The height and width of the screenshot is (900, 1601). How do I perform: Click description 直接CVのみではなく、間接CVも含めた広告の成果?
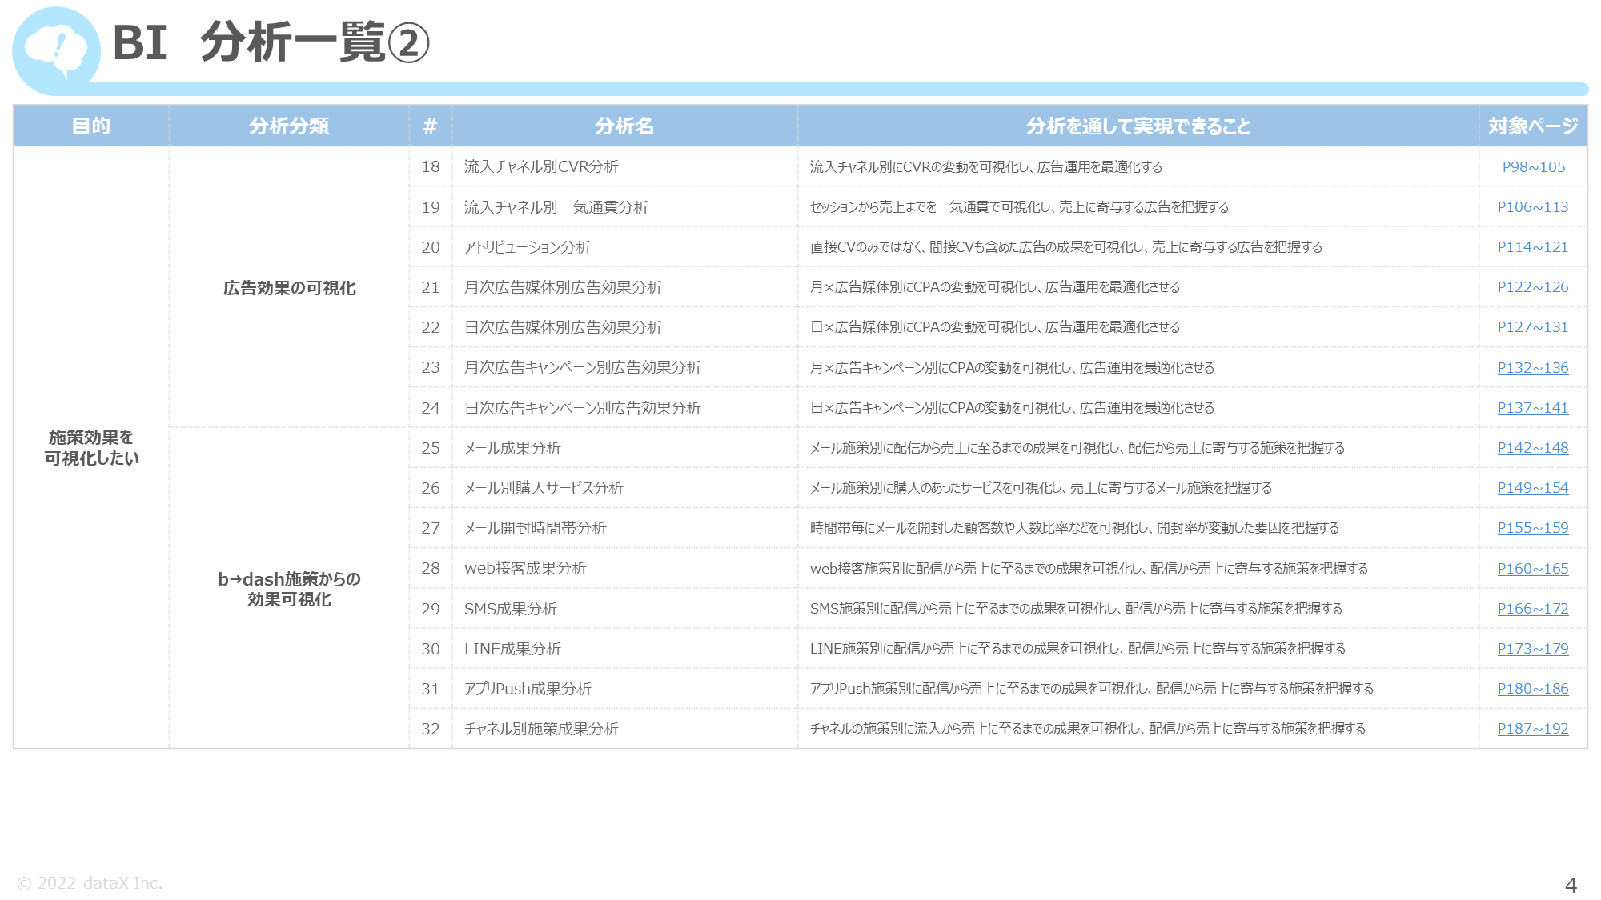(1066, 247)
